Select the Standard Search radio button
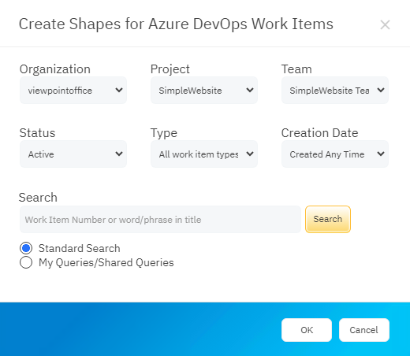This screenshot has height=356, width=410. click(26, 248)
